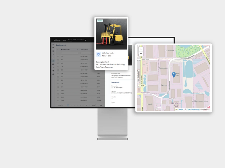Go to page 2 of equipment list
Image resolution: width=225 pixels, height=168 pixels.
[x=71, y=105]
